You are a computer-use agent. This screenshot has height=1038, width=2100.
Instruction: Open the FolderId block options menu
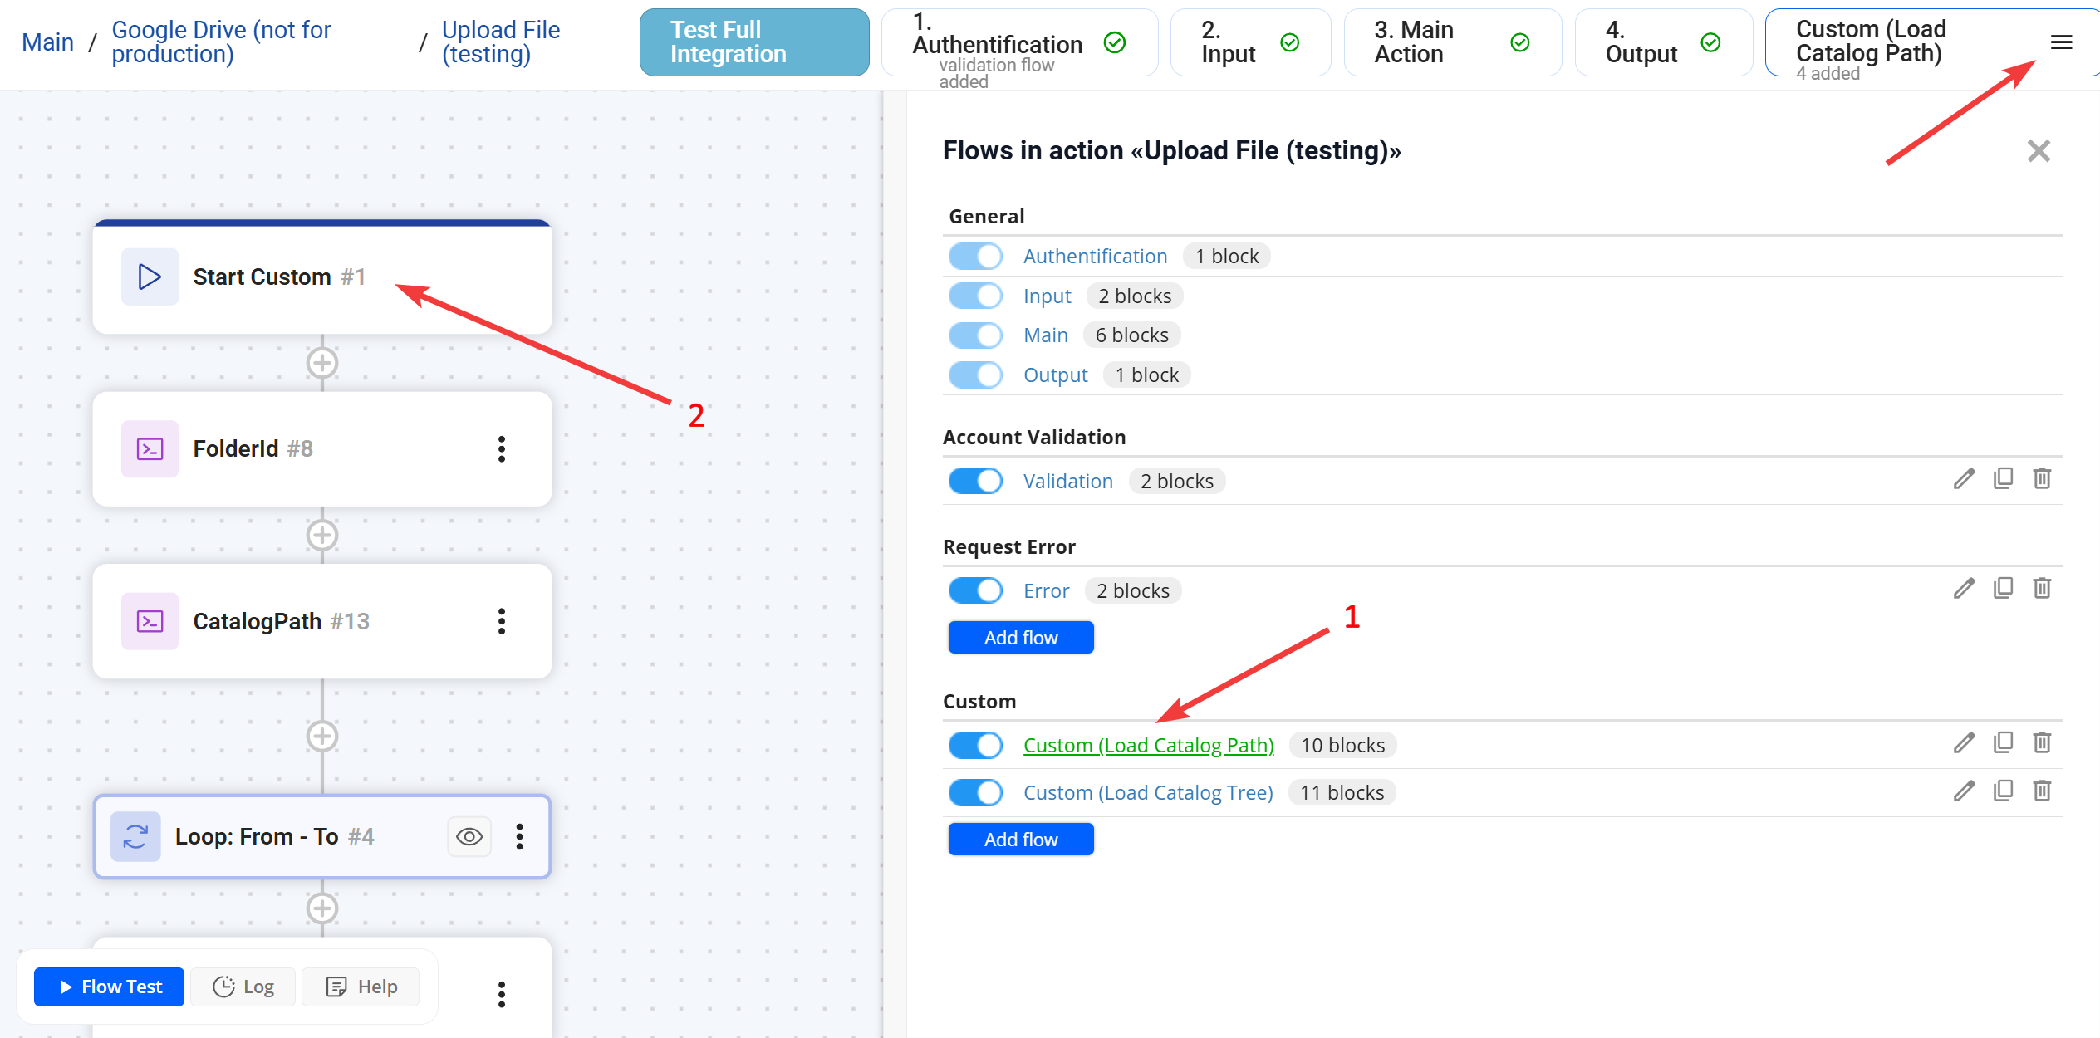click(x=502, y=448)
